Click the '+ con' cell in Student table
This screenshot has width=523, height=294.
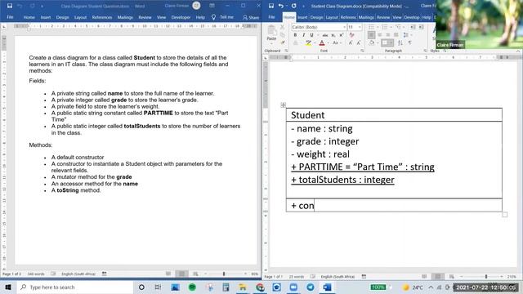(394, 205)
